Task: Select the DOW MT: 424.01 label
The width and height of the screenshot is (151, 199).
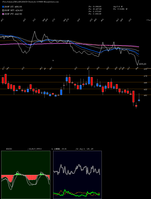Action: [x=13, y=11]
